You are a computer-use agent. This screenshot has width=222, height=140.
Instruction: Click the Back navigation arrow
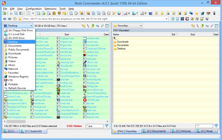[4, 19]
